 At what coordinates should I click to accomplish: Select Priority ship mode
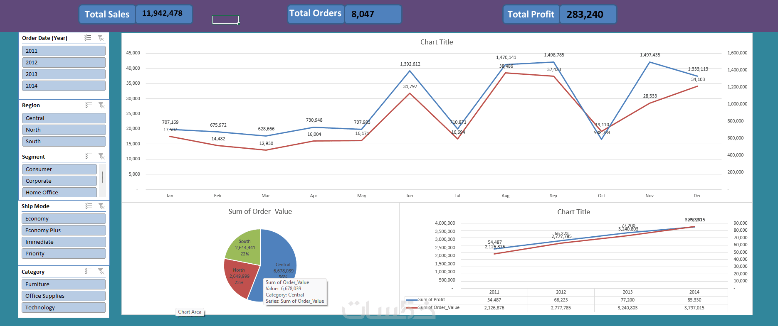(64, 253)
